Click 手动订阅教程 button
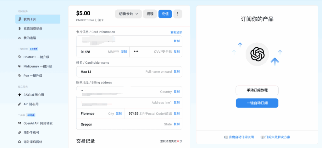322x148 pixels. (x=257, y=90)
